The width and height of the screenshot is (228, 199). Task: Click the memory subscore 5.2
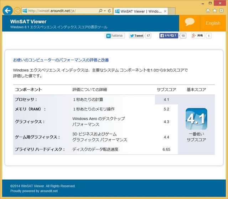click(x=166, y=109)
